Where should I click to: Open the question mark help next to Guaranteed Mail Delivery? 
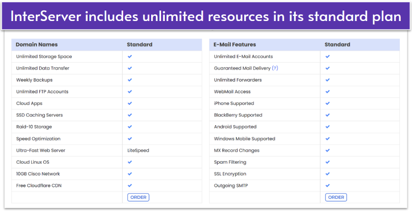point(275,68)
